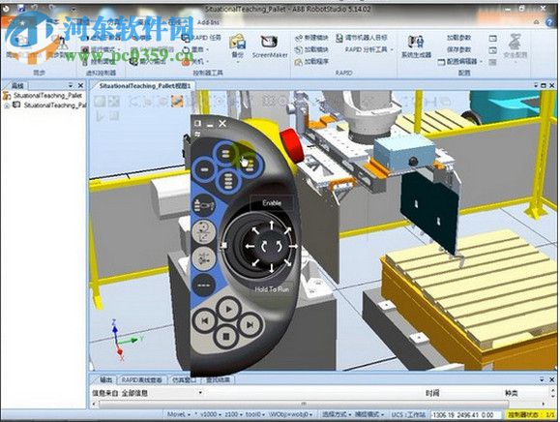The image size is (560, 422).
Task: Click joystick up arrow
Action: click(272, 225)
